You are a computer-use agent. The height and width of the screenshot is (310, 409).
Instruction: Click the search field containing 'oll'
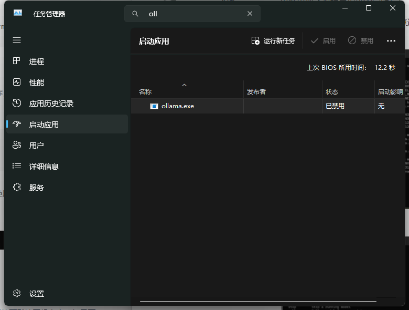click(194, 14)
